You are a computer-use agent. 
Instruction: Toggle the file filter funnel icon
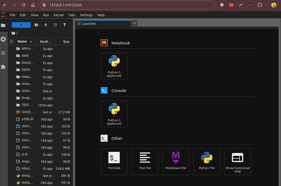coord(65,25)
